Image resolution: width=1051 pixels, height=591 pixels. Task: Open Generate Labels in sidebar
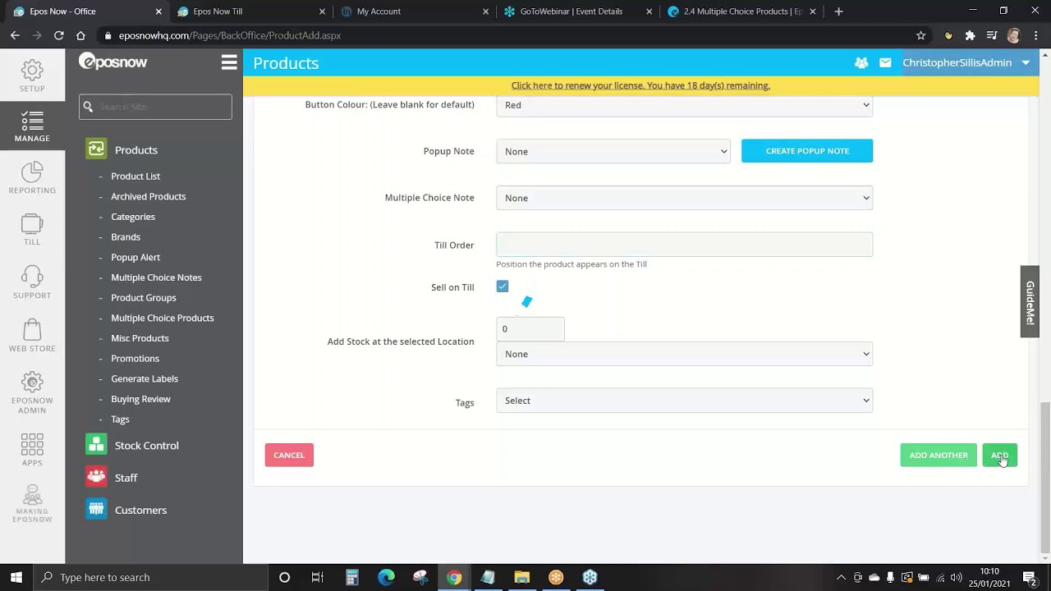(145, 378)
